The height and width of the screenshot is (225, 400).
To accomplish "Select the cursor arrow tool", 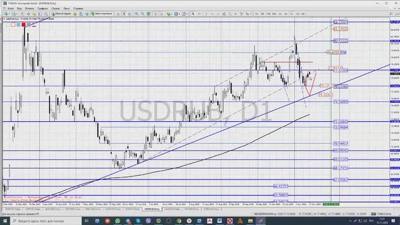I will tap(193, 14).
